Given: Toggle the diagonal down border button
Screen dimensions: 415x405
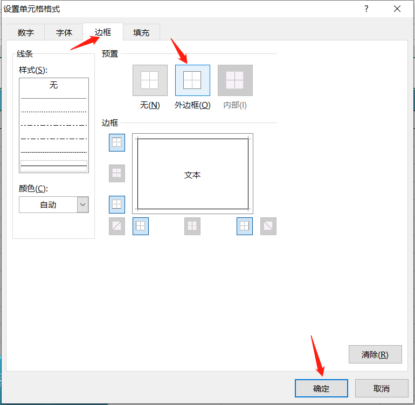Looking at the screenshot, I should (x=268, y=226).
